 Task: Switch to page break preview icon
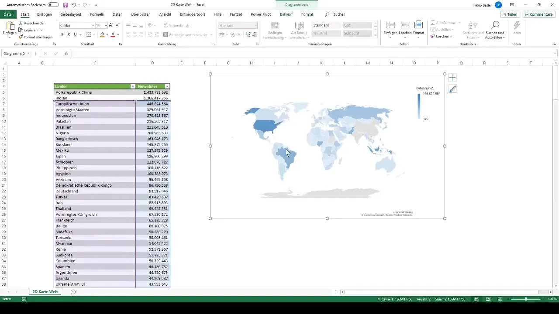pyautogui.click(x=499, y=299)
